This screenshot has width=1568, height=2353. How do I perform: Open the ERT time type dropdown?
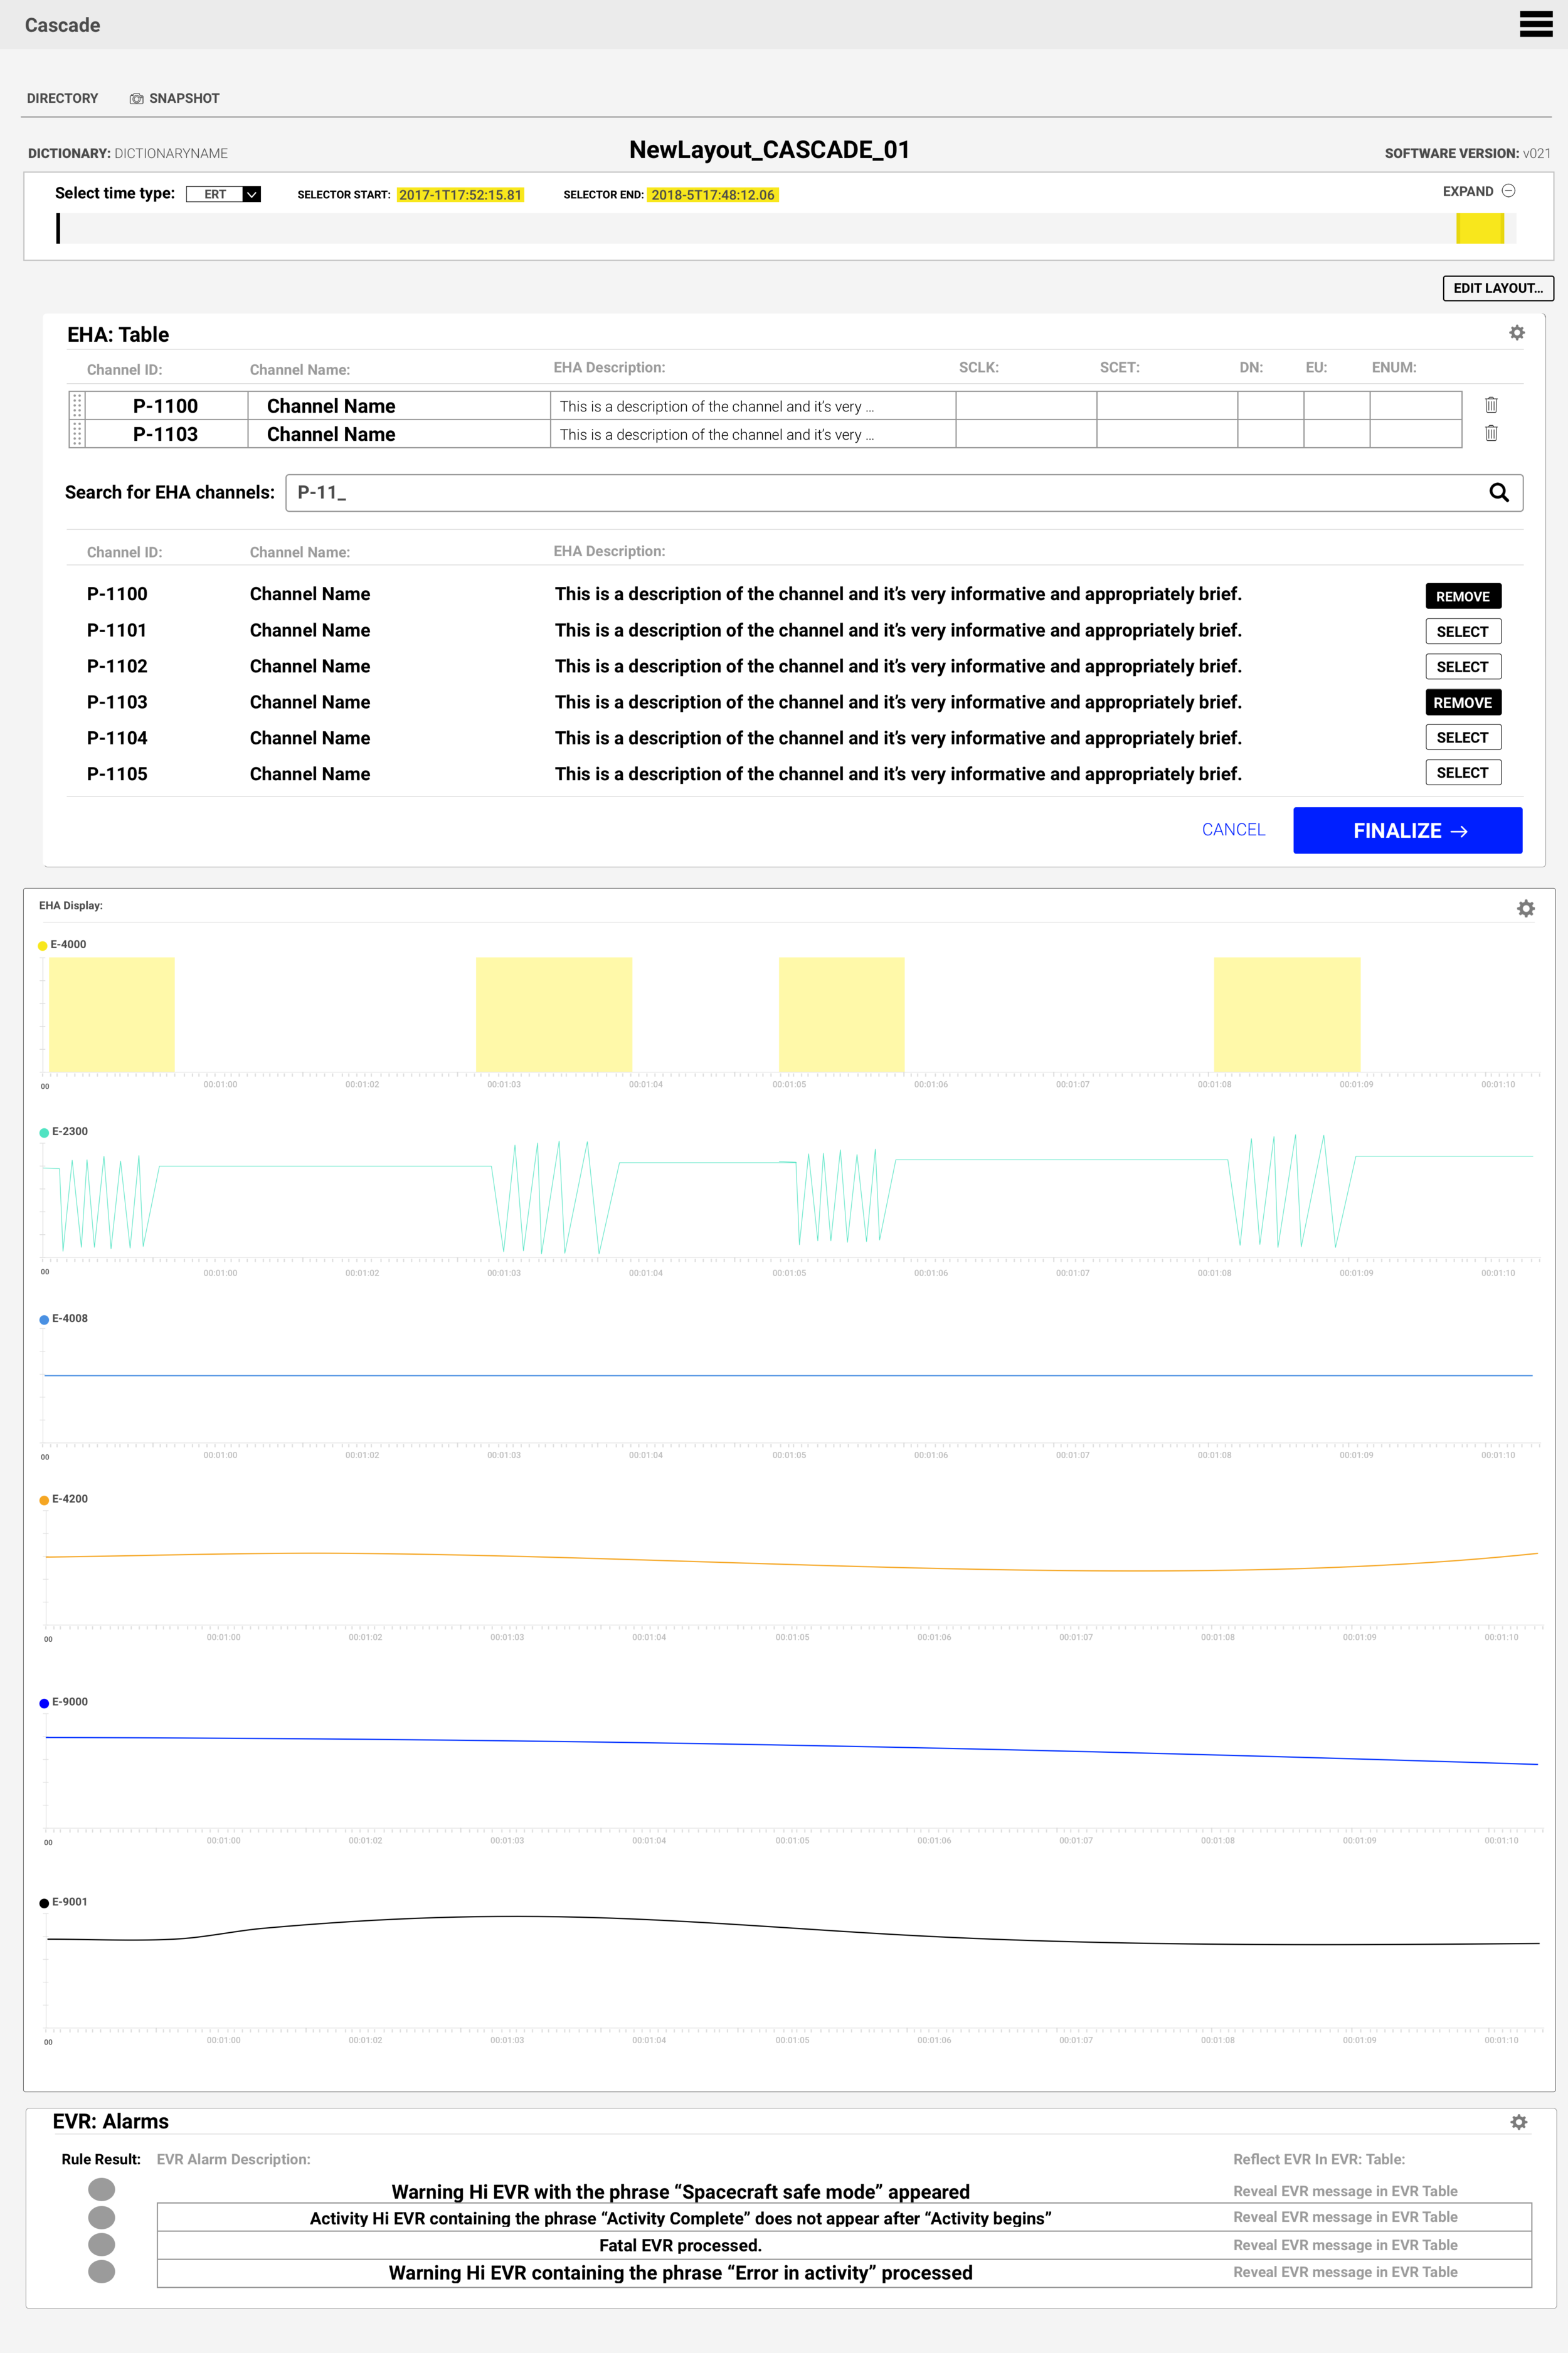pyautogui.click(x=223, y=194)
